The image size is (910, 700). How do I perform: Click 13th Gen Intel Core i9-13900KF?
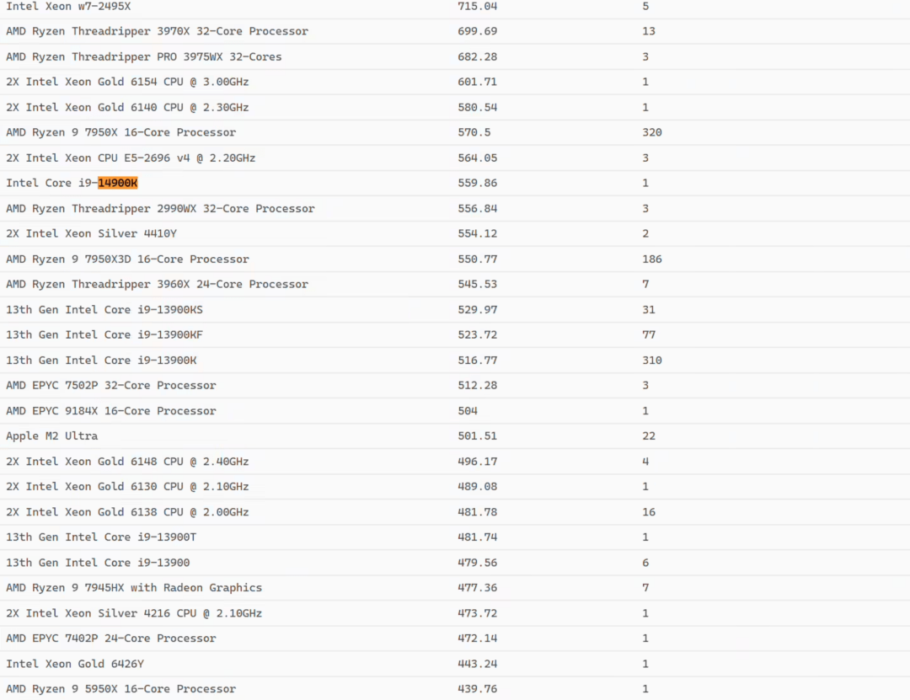click(104, 334)
